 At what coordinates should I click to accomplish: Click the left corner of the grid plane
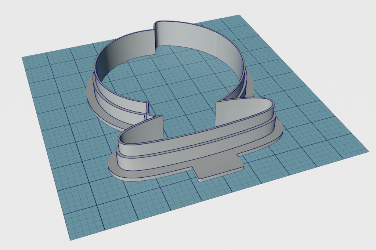pyautogui.click(x=23, y=57)
